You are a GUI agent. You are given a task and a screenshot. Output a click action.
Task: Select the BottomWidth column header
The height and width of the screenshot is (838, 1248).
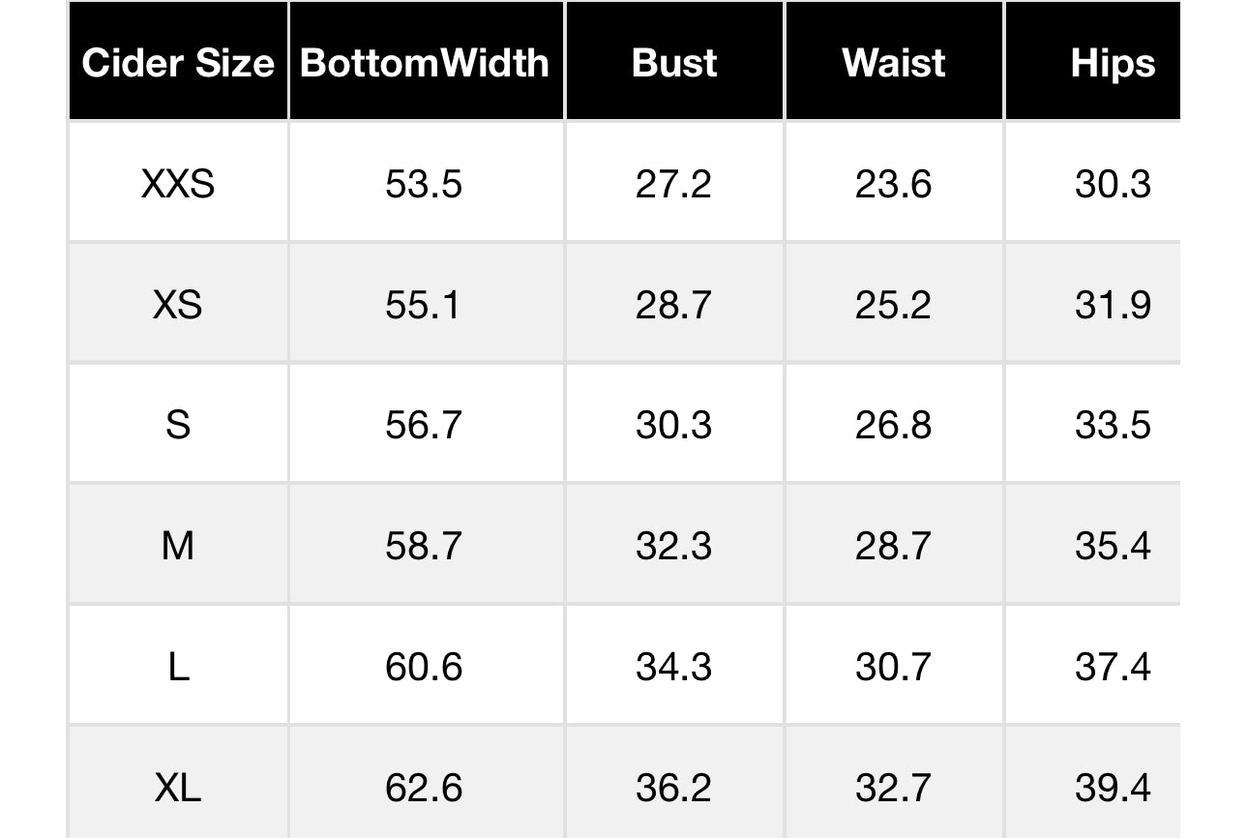click(425, 63)
